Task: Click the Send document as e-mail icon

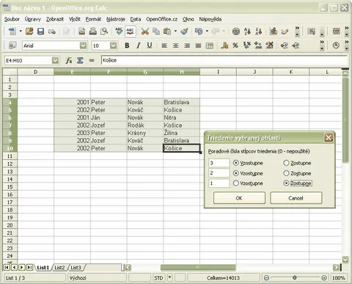Action: [52, 32]
